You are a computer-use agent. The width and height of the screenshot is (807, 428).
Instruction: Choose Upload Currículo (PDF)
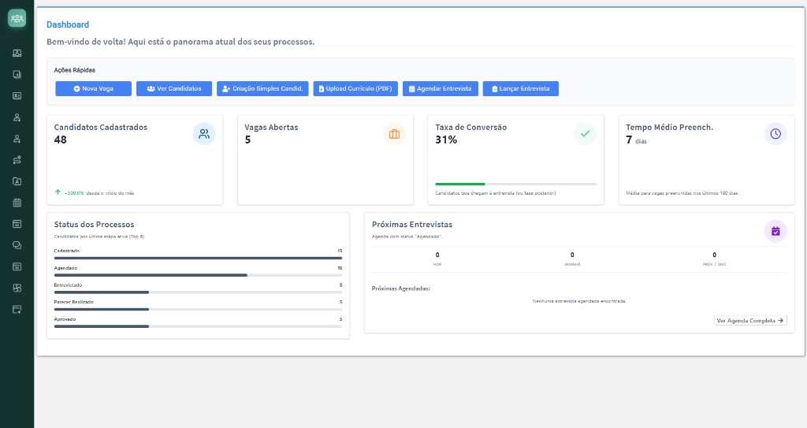coord(355,88)
